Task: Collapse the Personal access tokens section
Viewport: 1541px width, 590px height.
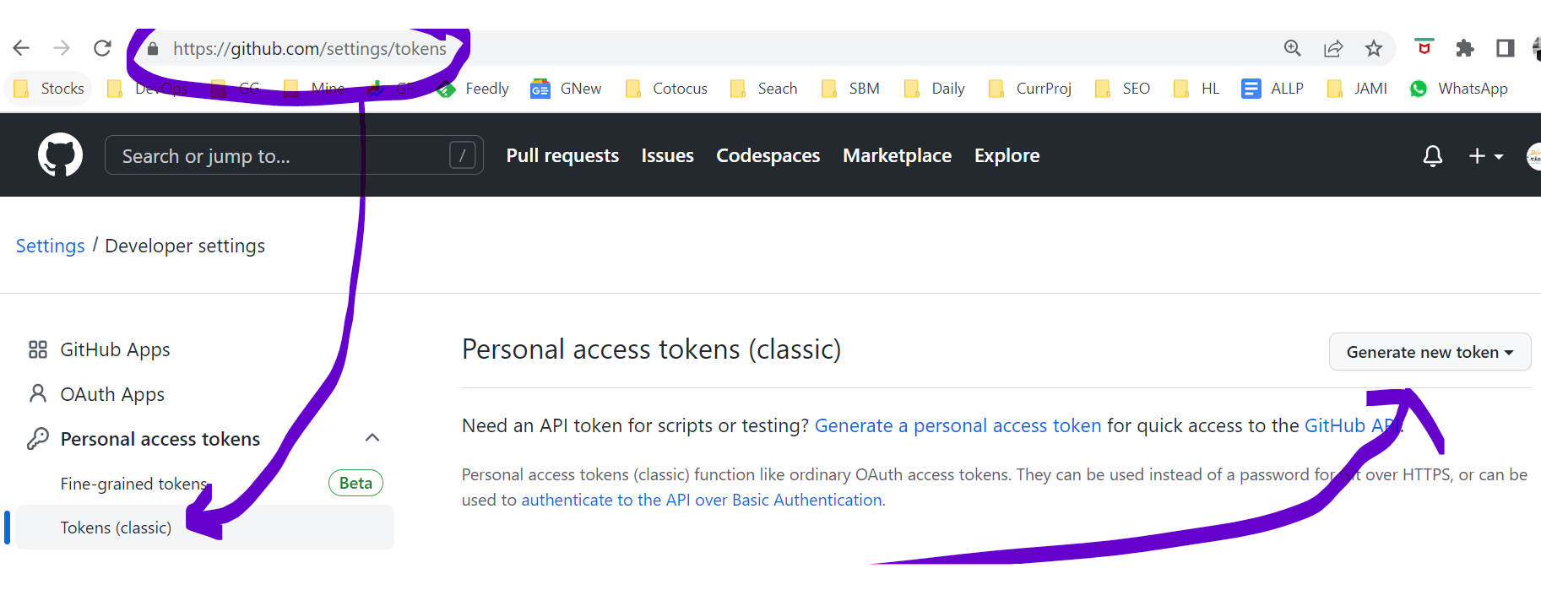Action: [372, 437]
